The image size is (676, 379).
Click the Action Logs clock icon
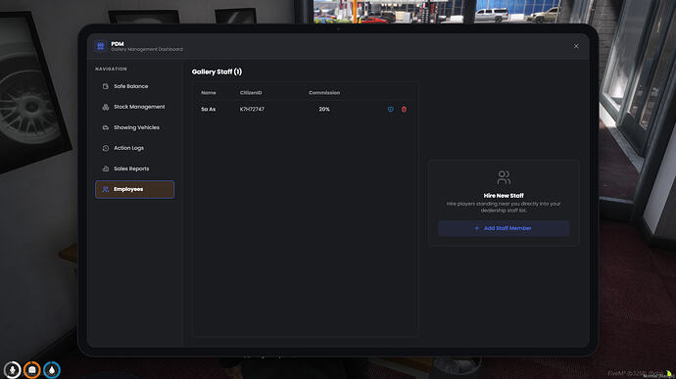[x=106, y=148]
